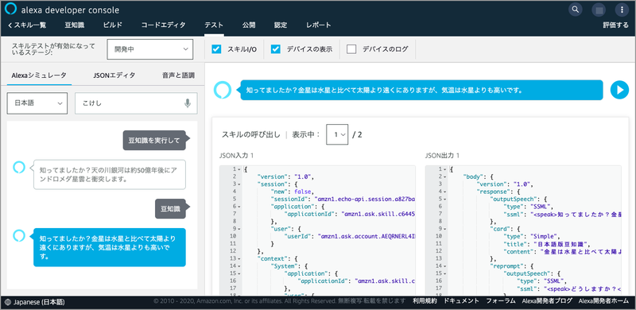Open the three-dot more options menu

[622, 10]
